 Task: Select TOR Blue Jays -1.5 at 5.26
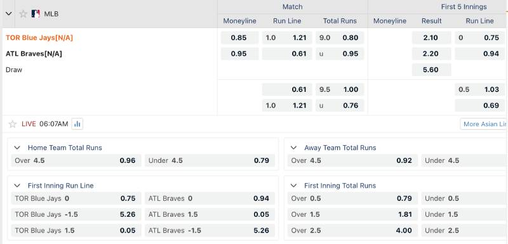click(76, 214)
